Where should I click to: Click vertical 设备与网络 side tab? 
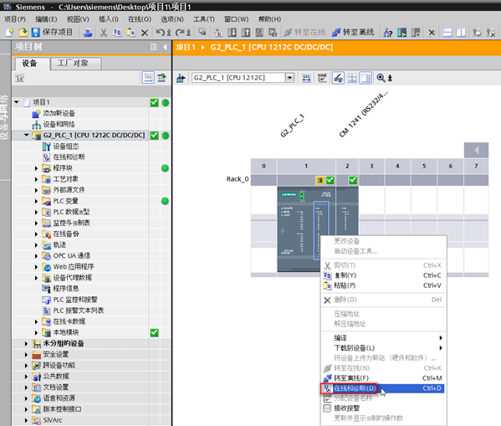pos(4,117)
